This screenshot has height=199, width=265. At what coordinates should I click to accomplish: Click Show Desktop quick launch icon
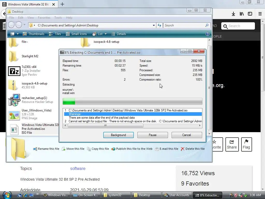point(31,195)
